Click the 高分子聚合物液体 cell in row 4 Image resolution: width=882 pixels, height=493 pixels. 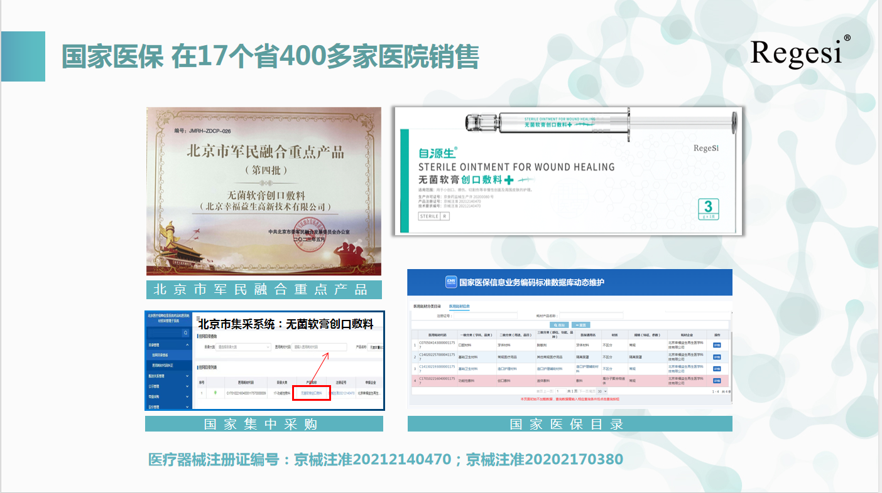pos(614,381)
